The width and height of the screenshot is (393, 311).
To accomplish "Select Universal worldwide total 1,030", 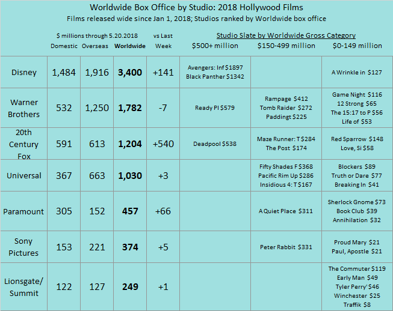I will point(130,176).
